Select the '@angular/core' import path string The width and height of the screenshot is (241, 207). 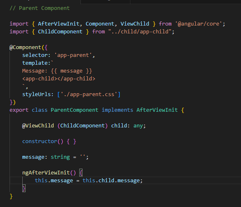click(x=198, y=24)
